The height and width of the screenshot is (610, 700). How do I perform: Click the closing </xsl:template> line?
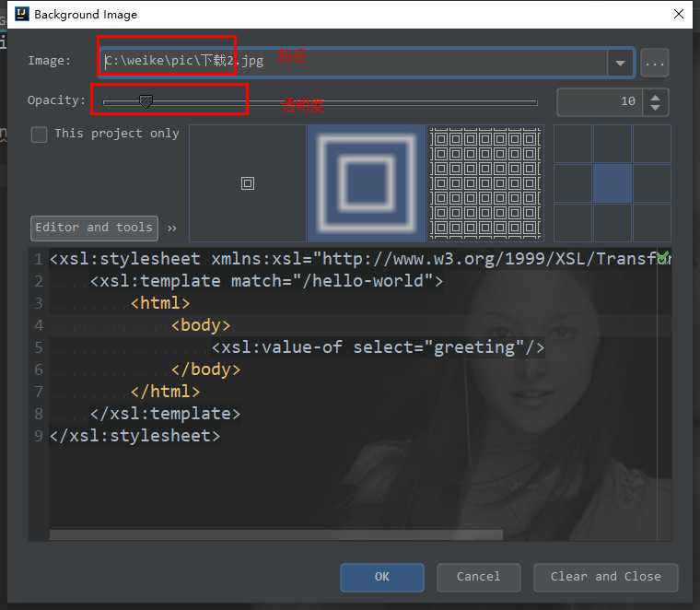click(165, 414)
